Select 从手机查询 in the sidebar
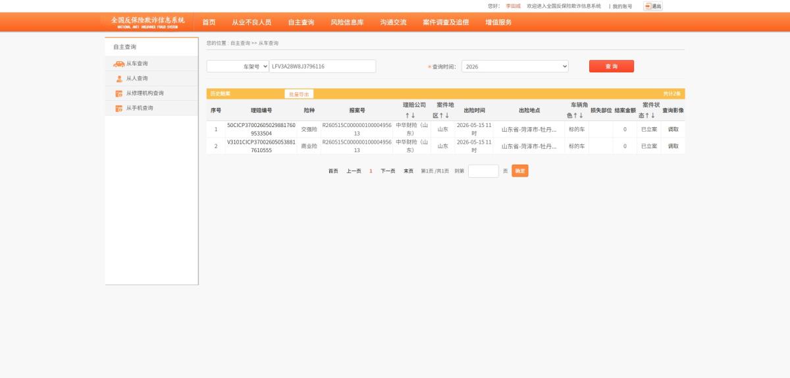Viewport: 790px width, 378px height. click(140, 108)
